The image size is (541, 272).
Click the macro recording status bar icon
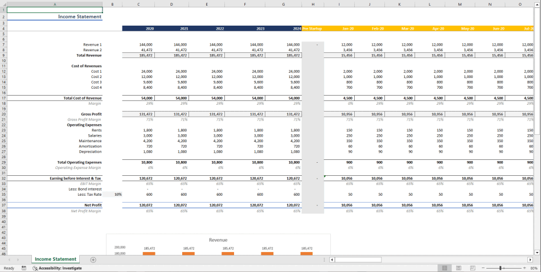pos(24,268)
